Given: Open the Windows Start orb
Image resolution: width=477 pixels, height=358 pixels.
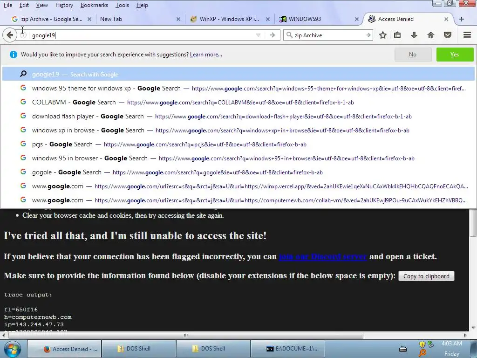Looking at the screenshot, I should click(x=12, y=349).
